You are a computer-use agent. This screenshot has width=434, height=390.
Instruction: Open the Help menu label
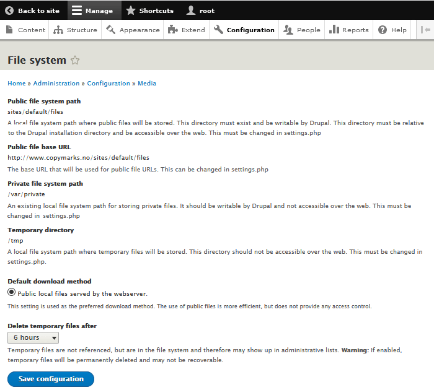pyautogui.click(x=399, y=30)
